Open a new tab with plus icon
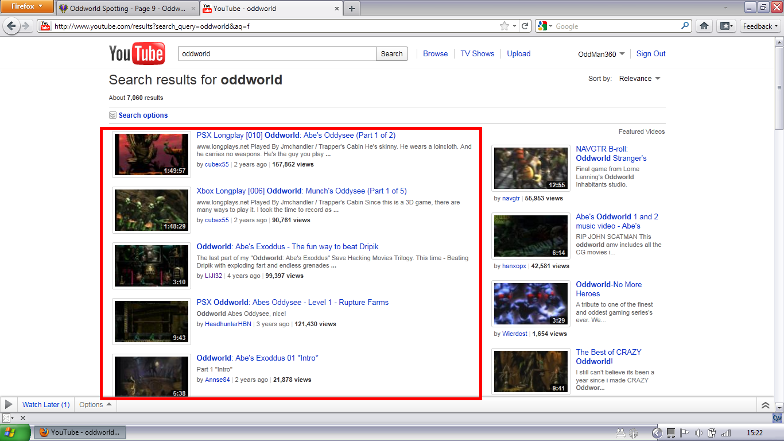Viewport: 784px width, 441px height. click(x=352, y=8)
